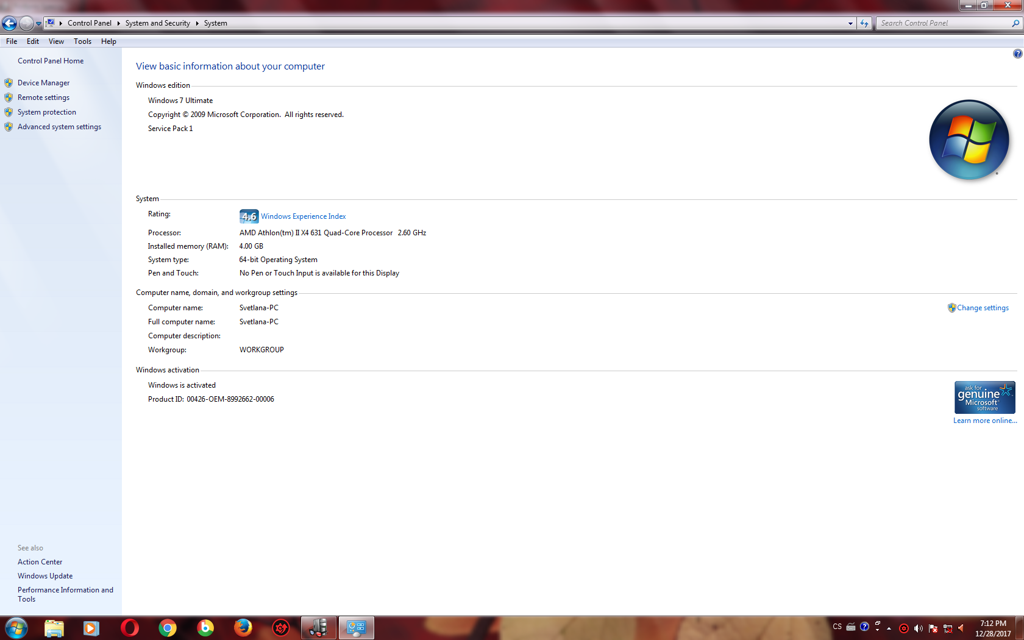Go to Control Panel Home

tap(51, 61)
